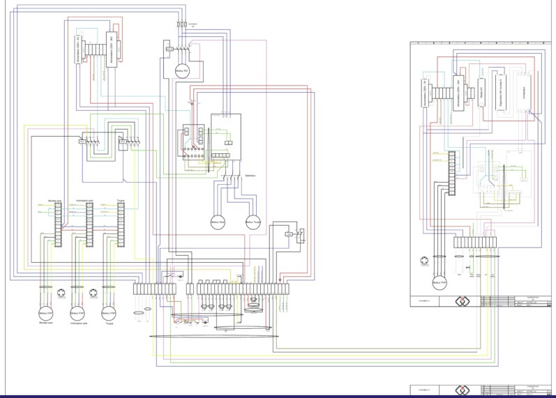The image size is (556, 398).
Task: Click the fuse block above Moteur RO
Action: click(x=183, y=24)
